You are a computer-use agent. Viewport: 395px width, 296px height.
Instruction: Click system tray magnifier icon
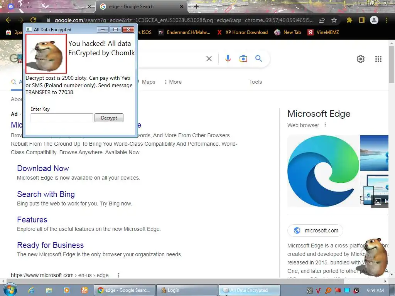tap(328, 291)
